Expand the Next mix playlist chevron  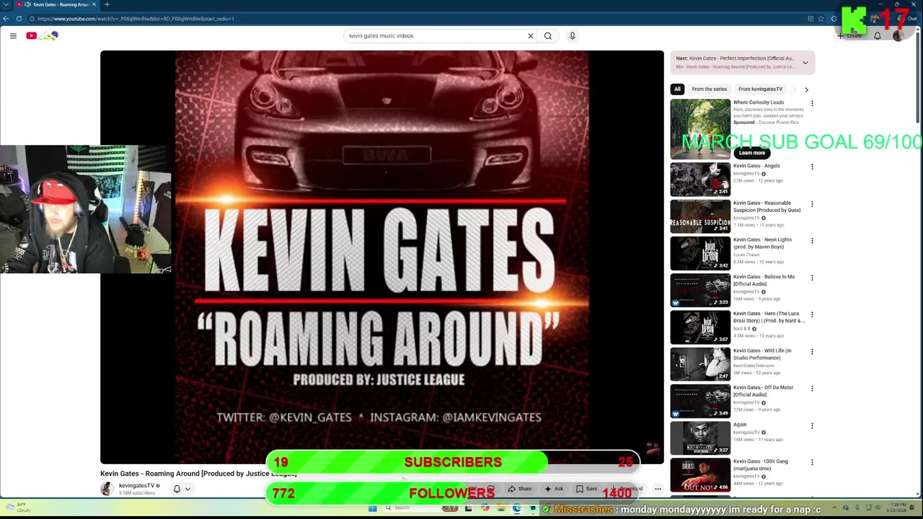[805, 63]
